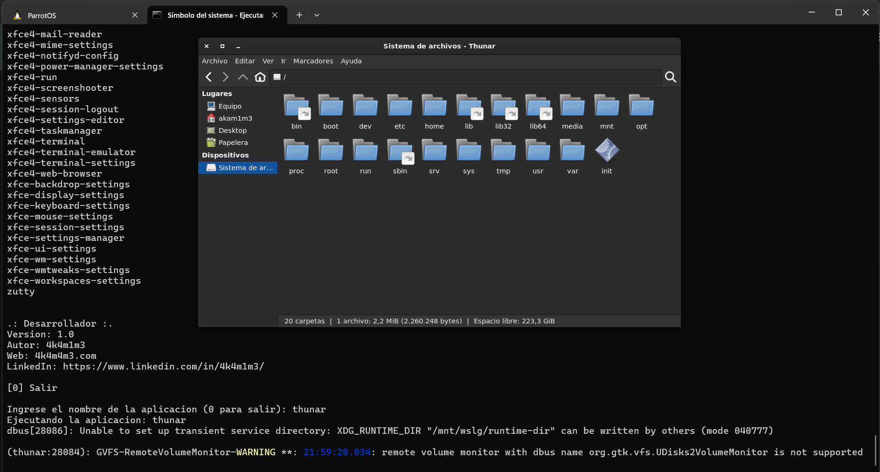
Task: Select the var folder
Action: click(573, 157)
